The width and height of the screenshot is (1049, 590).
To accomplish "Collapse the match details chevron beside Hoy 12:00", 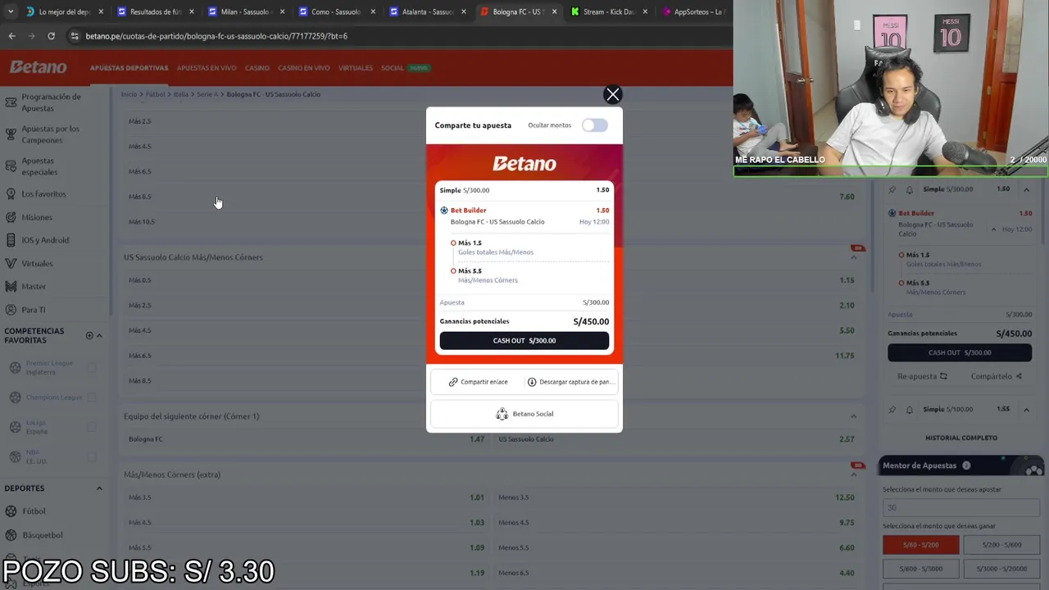I will [993, 229].
